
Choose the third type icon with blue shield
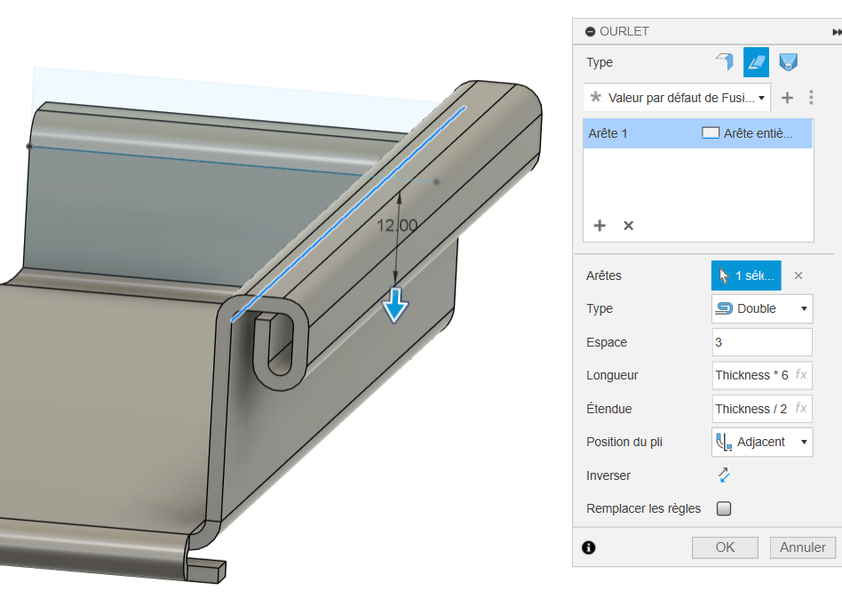(788, 62)
